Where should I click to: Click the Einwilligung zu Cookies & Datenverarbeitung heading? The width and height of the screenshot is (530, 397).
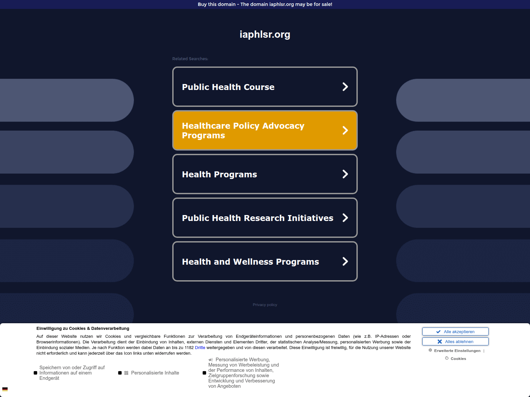83,329
